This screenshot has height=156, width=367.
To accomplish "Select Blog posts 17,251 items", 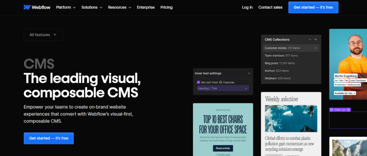I will pyautogui.click(x=280, y=63).
